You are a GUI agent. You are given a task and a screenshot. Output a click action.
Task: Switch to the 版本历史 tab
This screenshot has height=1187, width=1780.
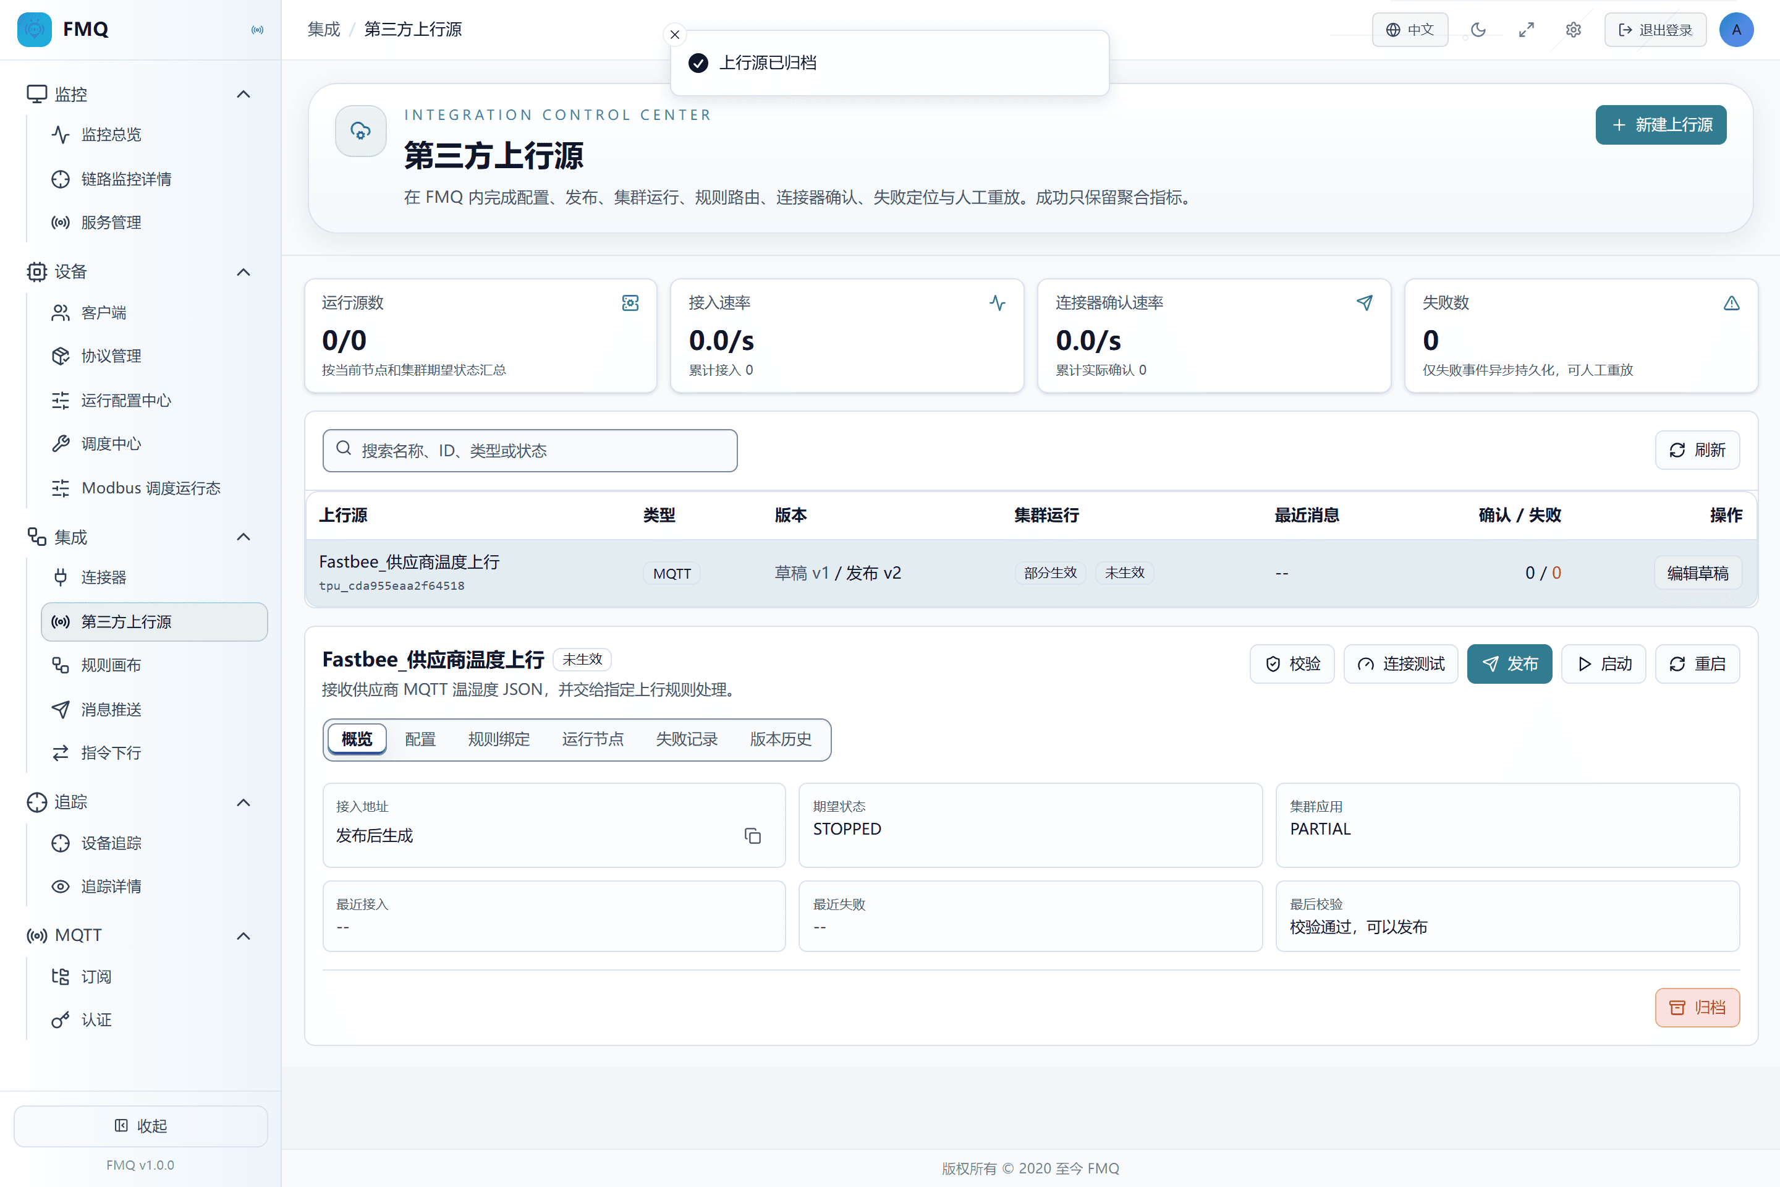[x=780, y=739]
